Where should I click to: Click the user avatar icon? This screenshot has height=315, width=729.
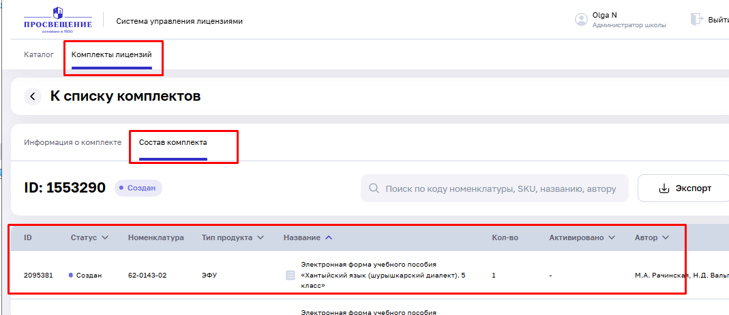(x=581, y=20)
